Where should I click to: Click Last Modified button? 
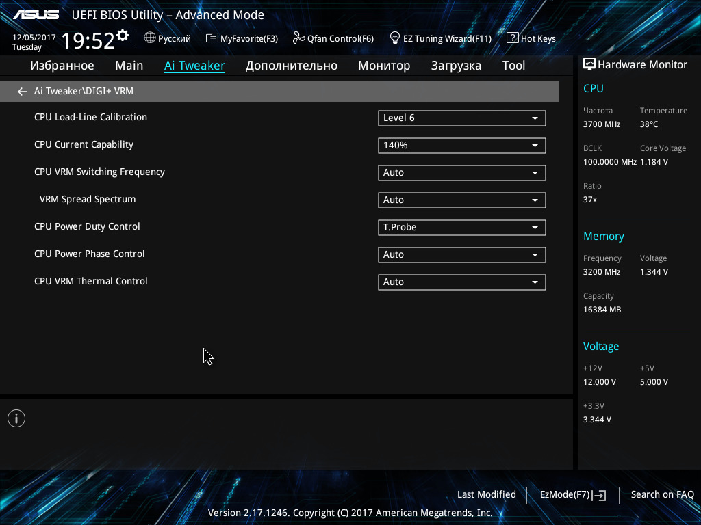click(487, 494)
